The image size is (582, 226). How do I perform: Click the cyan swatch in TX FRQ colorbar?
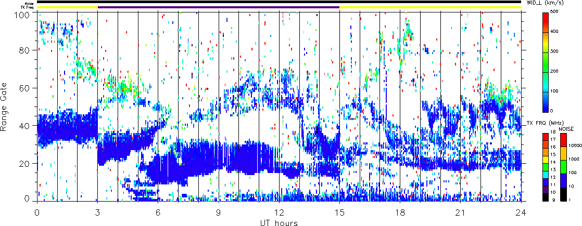pos(545,175)
